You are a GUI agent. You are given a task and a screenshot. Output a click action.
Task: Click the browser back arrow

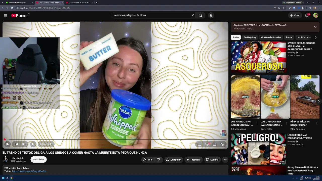[x=3, y=8]
